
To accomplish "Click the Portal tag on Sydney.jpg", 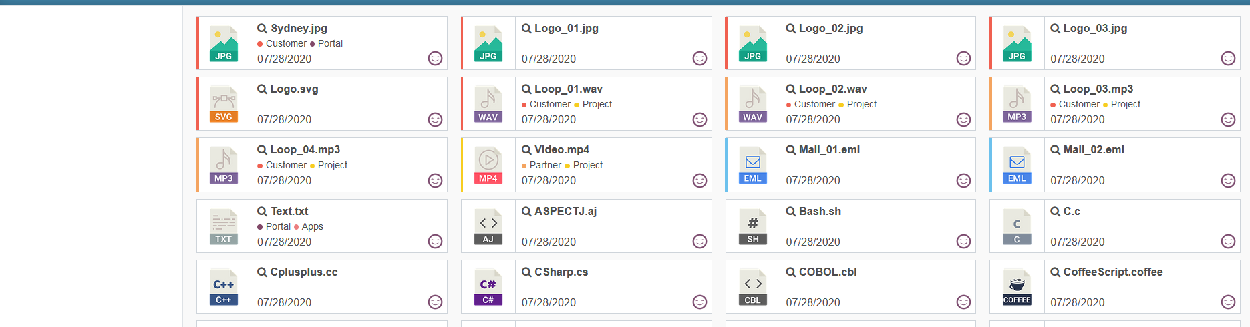I will [x=330, y=43].
